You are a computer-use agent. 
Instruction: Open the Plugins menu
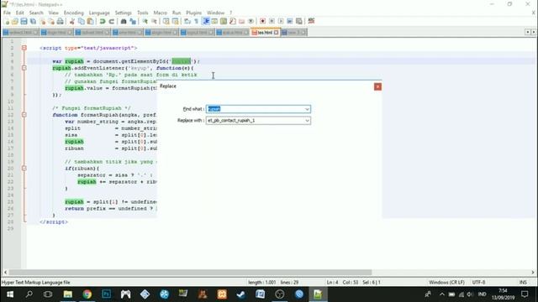[194, 13]
